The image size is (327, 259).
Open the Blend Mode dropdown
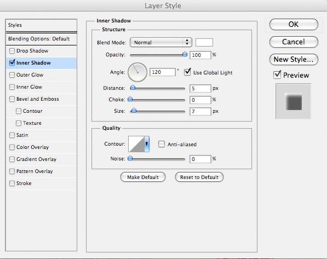(x=161, y=42)
